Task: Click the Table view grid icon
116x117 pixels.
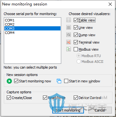Action: click(69, 20)
